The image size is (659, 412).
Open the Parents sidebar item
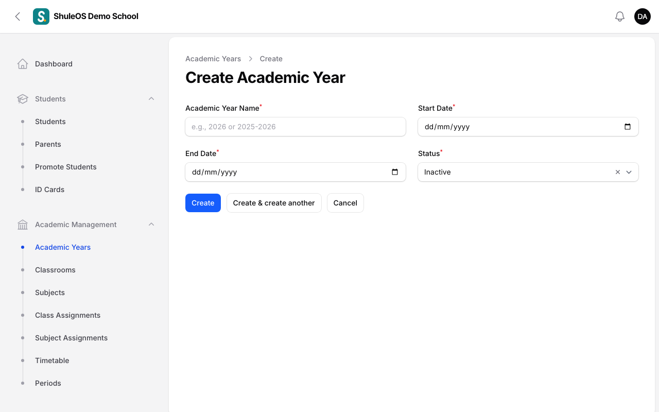(x=84, y=144)
